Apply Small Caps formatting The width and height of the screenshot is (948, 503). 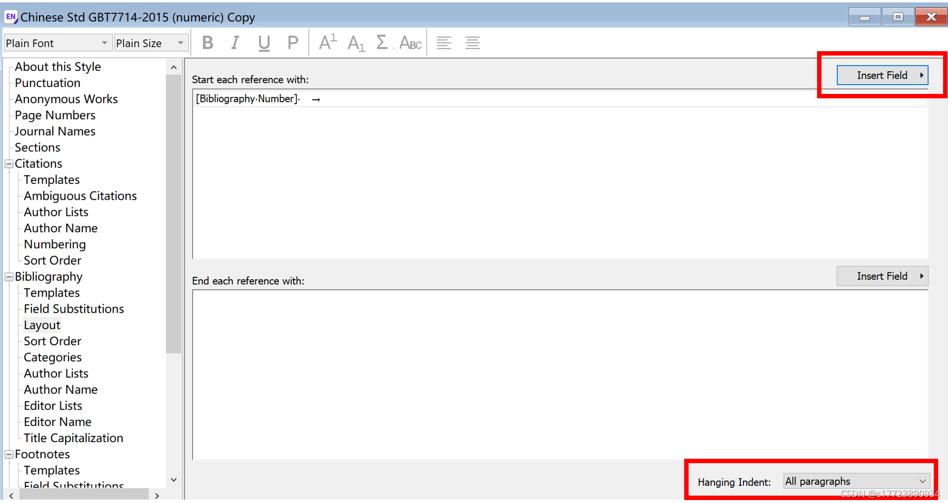(411, 43)
